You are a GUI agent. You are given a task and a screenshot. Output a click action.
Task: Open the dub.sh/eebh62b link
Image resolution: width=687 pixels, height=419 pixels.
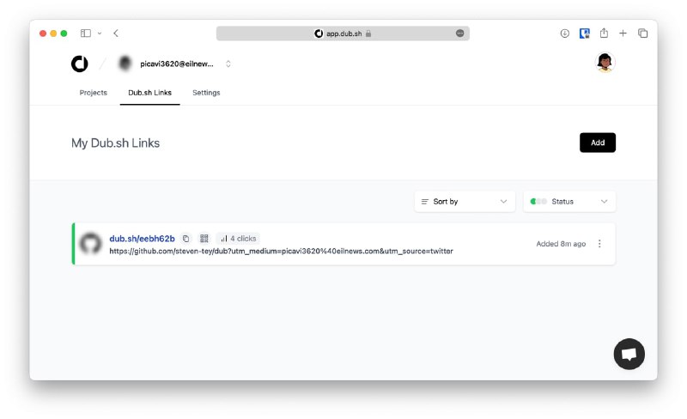[x=142, y=239]
